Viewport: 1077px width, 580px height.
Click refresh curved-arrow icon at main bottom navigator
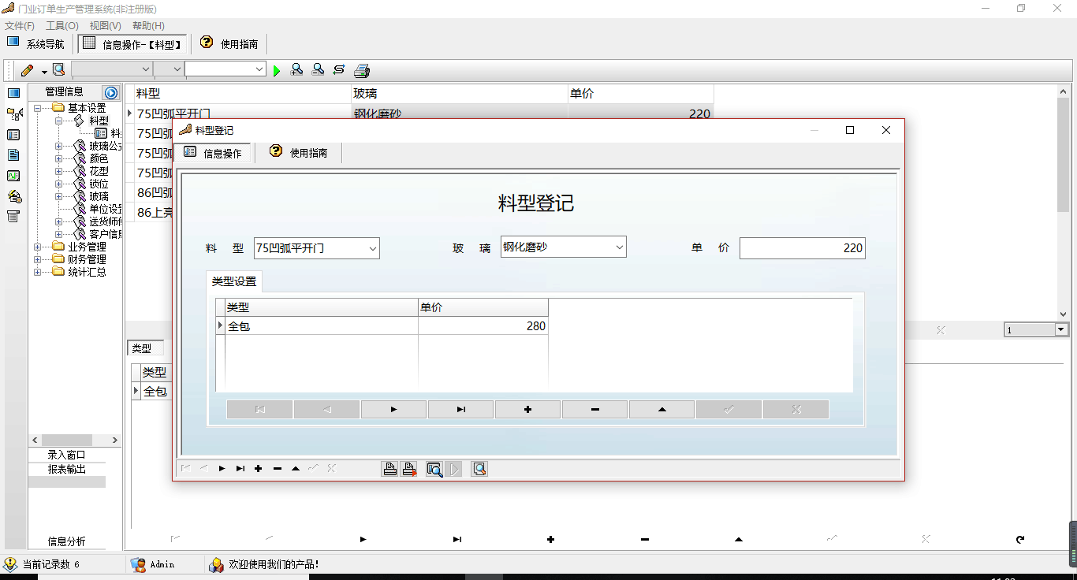tap(1020, 540)
